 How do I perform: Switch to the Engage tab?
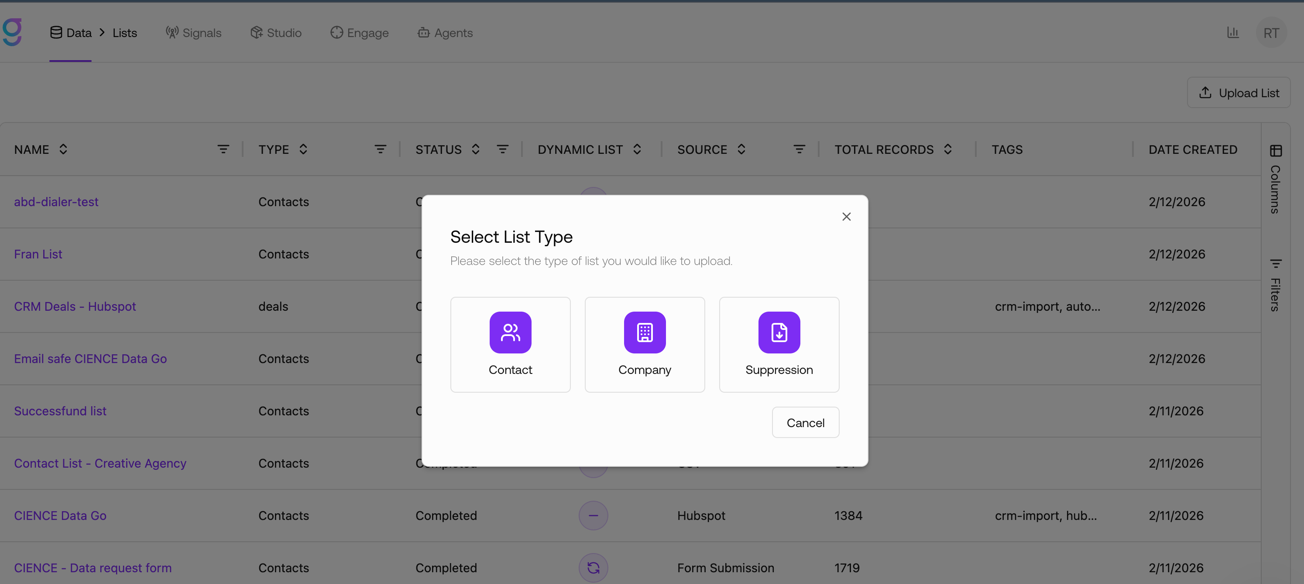(x=360, y=33)
